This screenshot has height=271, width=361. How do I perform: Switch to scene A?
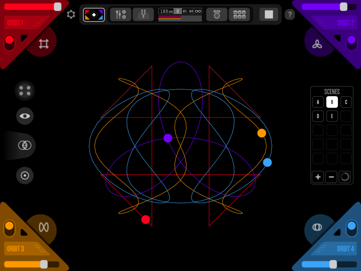318,102
